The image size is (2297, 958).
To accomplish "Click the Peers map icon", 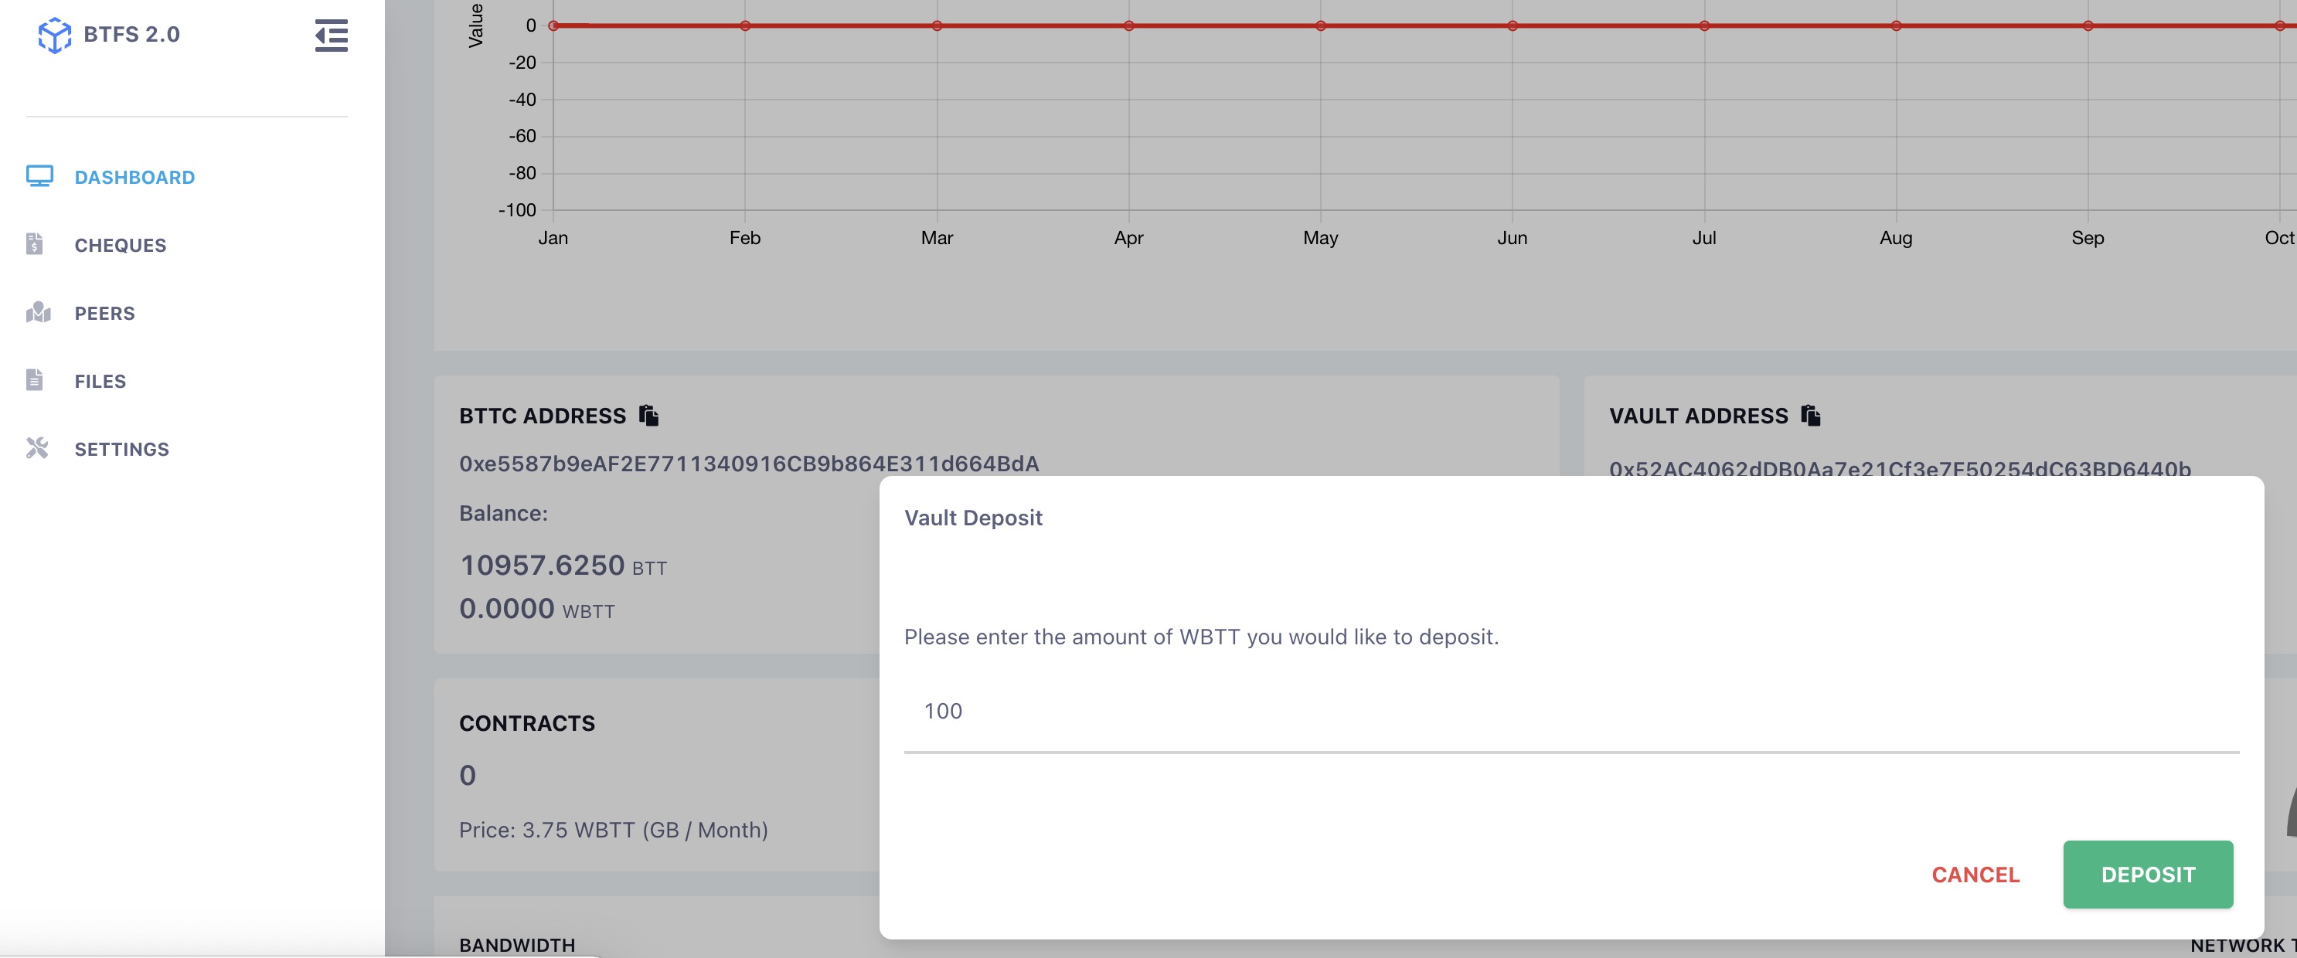I will (x=39, y=313).
